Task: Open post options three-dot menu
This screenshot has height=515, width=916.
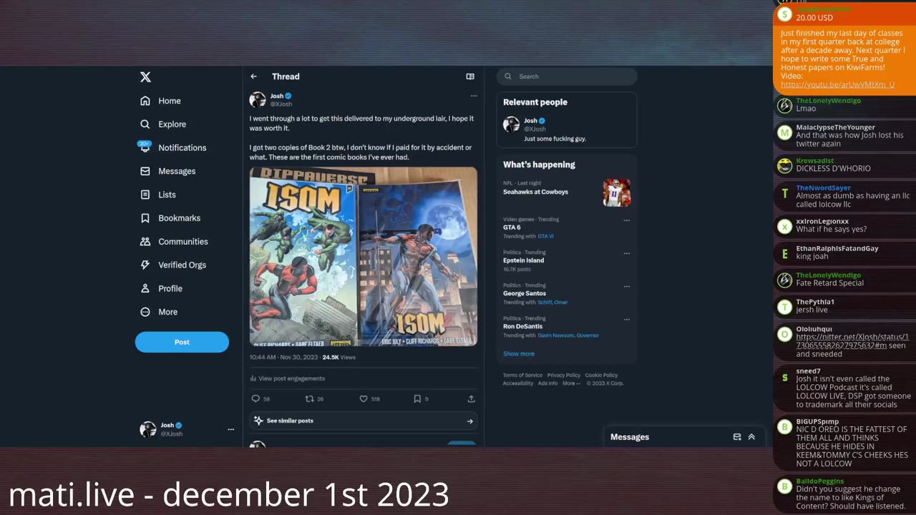Action: tap(473, 96)
